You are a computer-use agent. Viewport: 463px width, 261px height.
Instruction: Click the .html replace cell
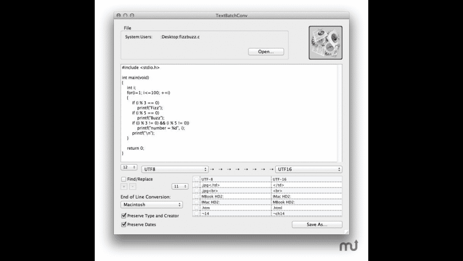coord(307,208)
